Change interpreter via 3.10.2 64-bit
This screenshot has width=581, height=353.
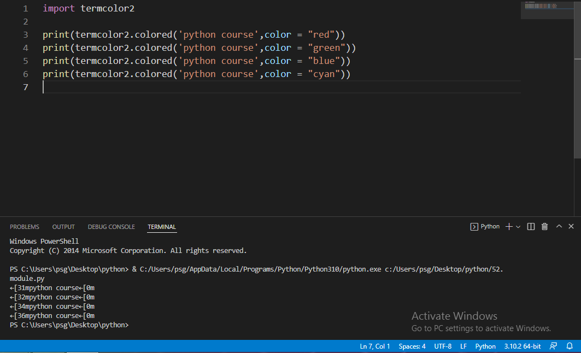(522, 346)
